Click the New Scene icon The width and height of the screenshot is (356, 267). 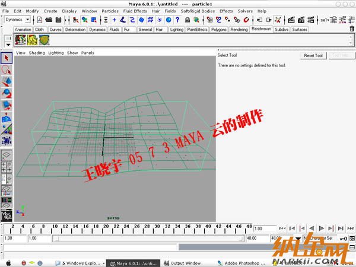tap(40, 20)
